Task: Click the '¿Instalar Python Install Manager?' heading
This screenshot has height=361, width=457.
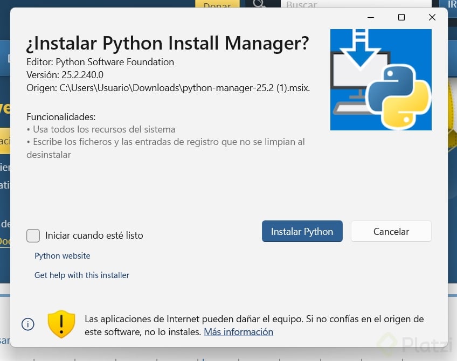Action: [x=168, y=43]
